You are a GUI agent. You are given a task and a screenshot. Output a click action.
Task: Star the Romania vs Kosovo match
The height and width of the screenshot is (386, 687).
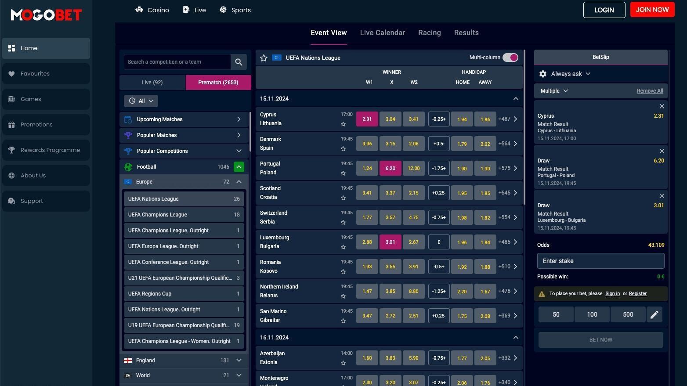[x=343, y=272]
